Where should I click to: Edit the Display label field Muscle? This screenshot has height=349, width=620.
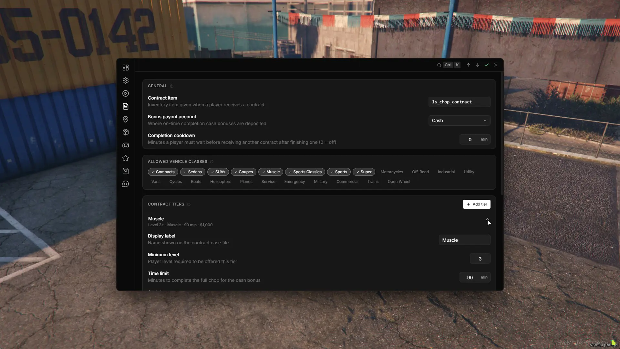[x=464, y=240]
